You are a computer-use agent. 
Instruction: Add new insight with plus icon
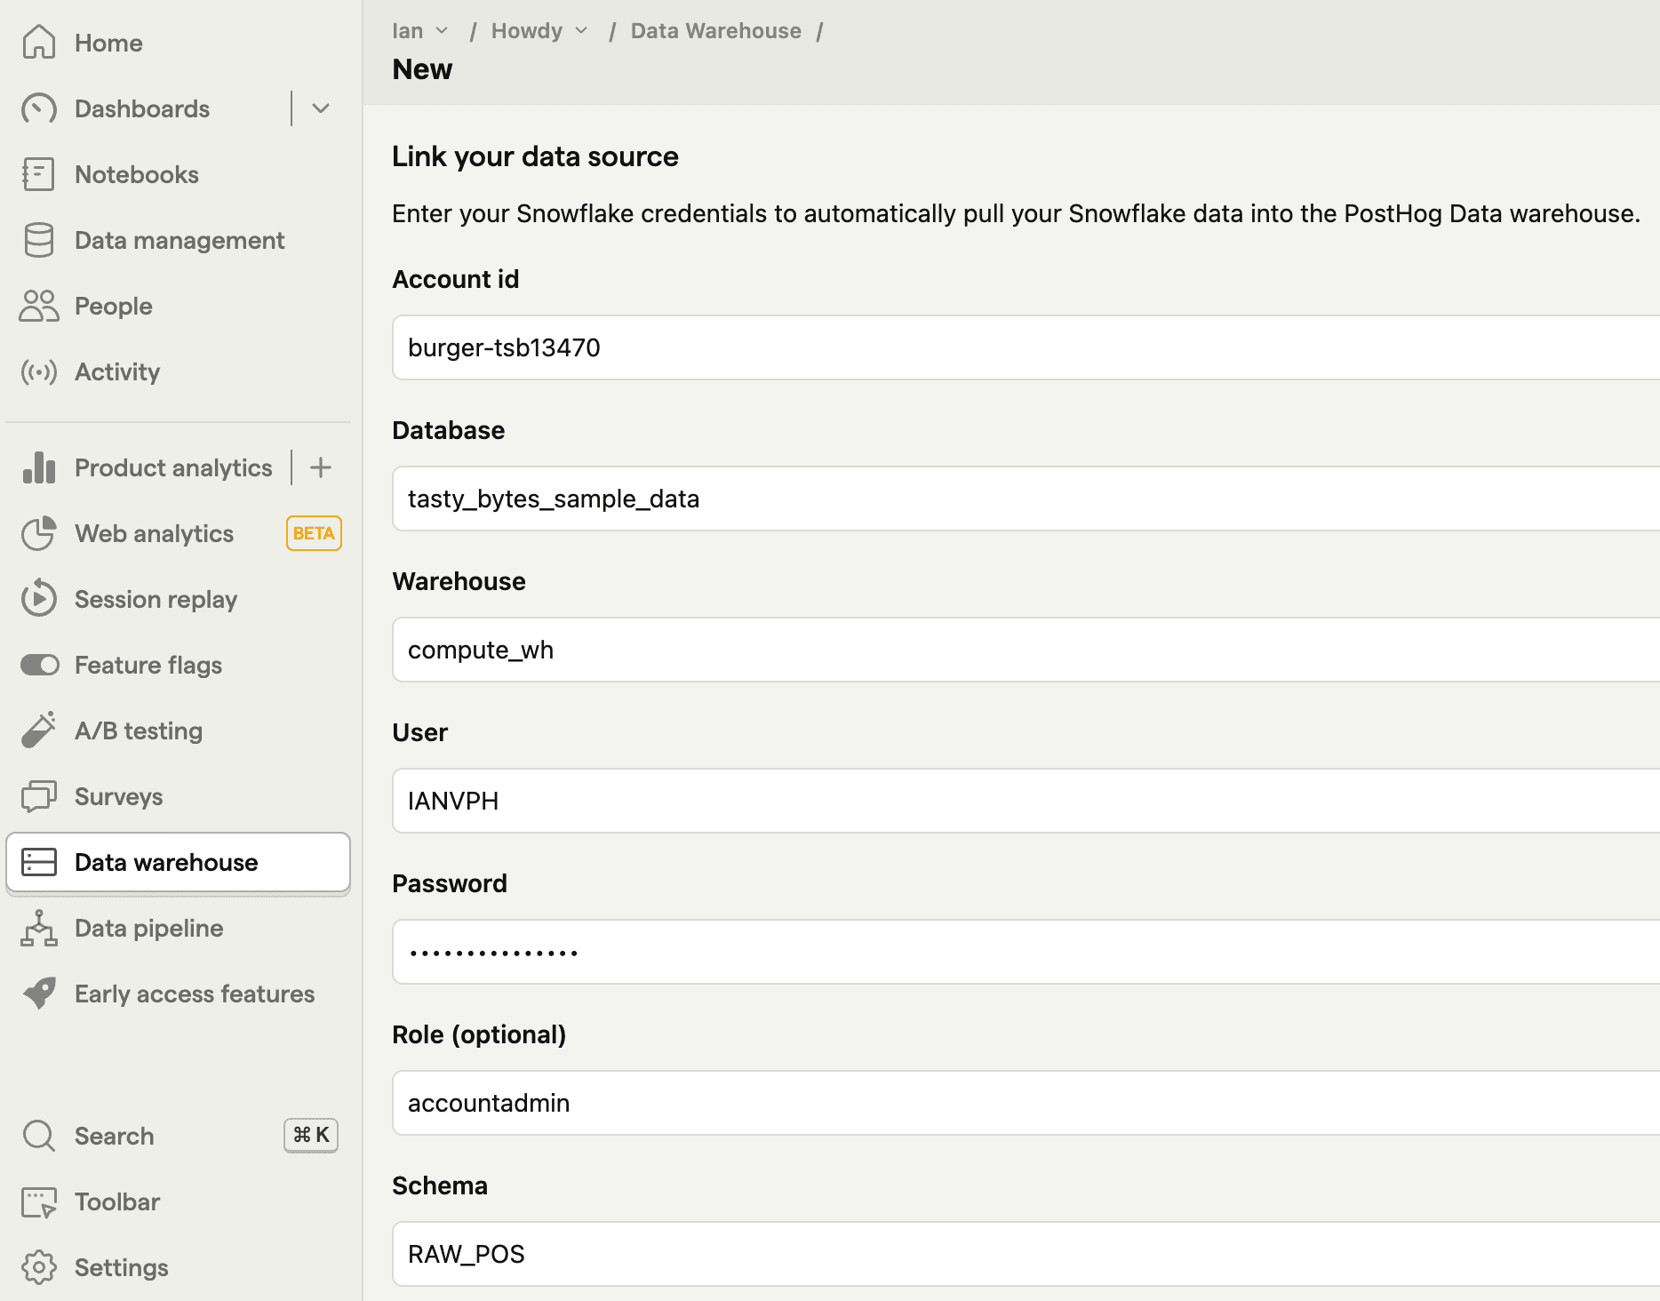(x=321, y=467)
